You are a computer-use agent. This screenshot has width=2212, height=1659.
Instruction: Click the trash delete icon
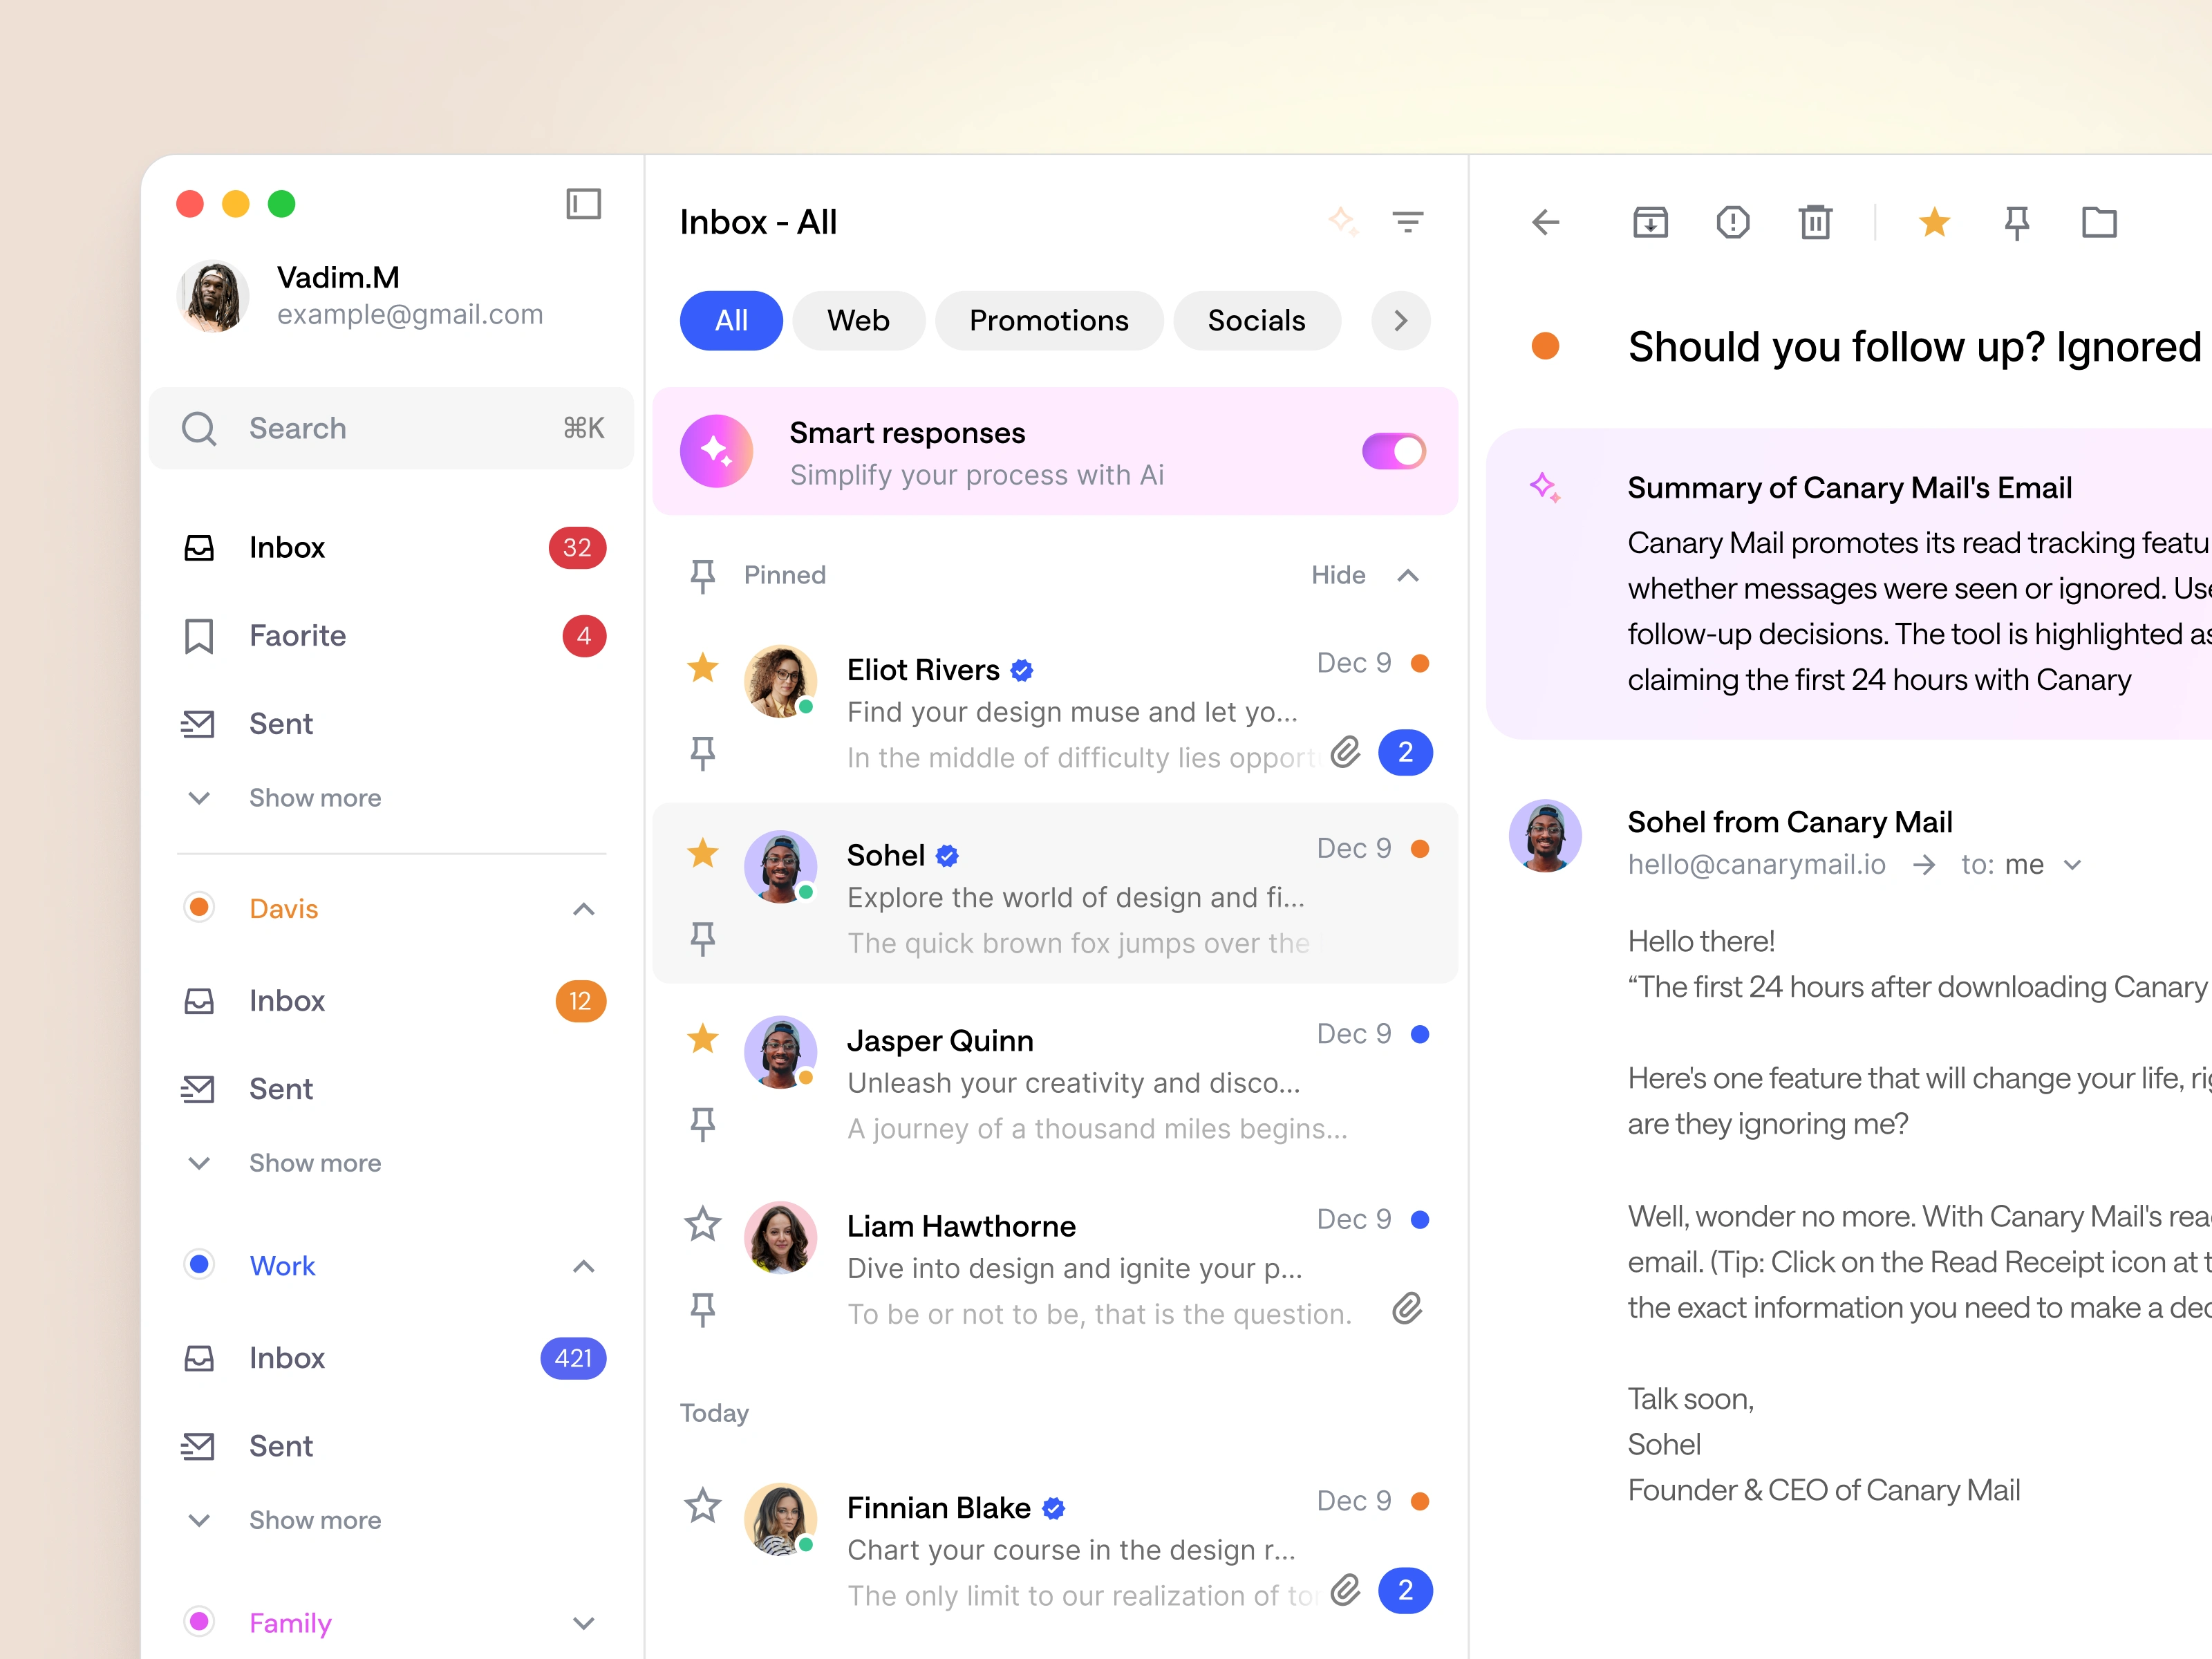pyautogui.click(x=1815, y=222)
